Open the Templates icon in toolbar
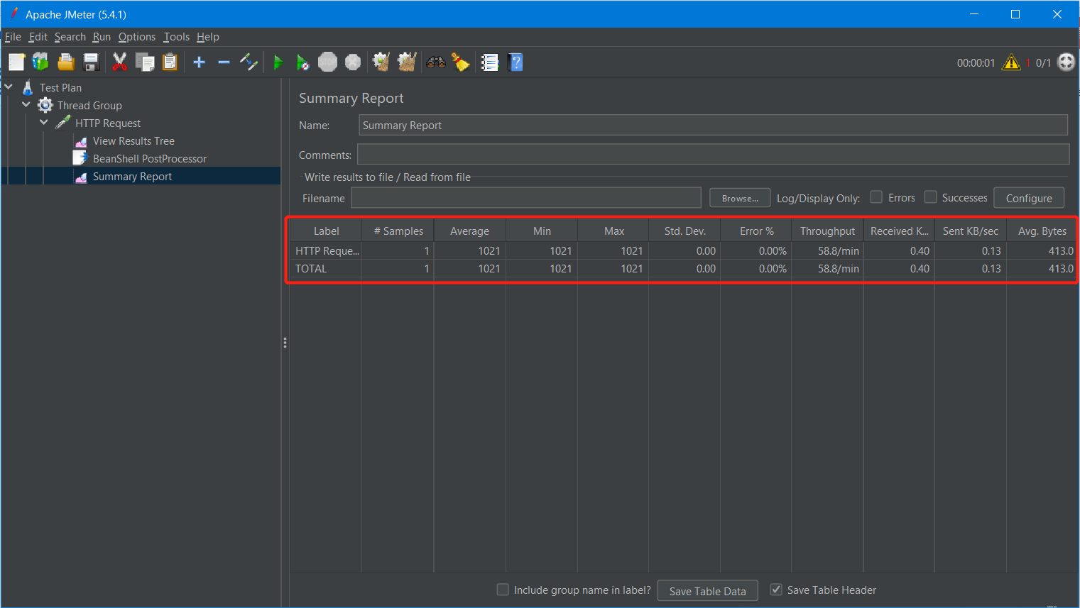 (40, 62)
